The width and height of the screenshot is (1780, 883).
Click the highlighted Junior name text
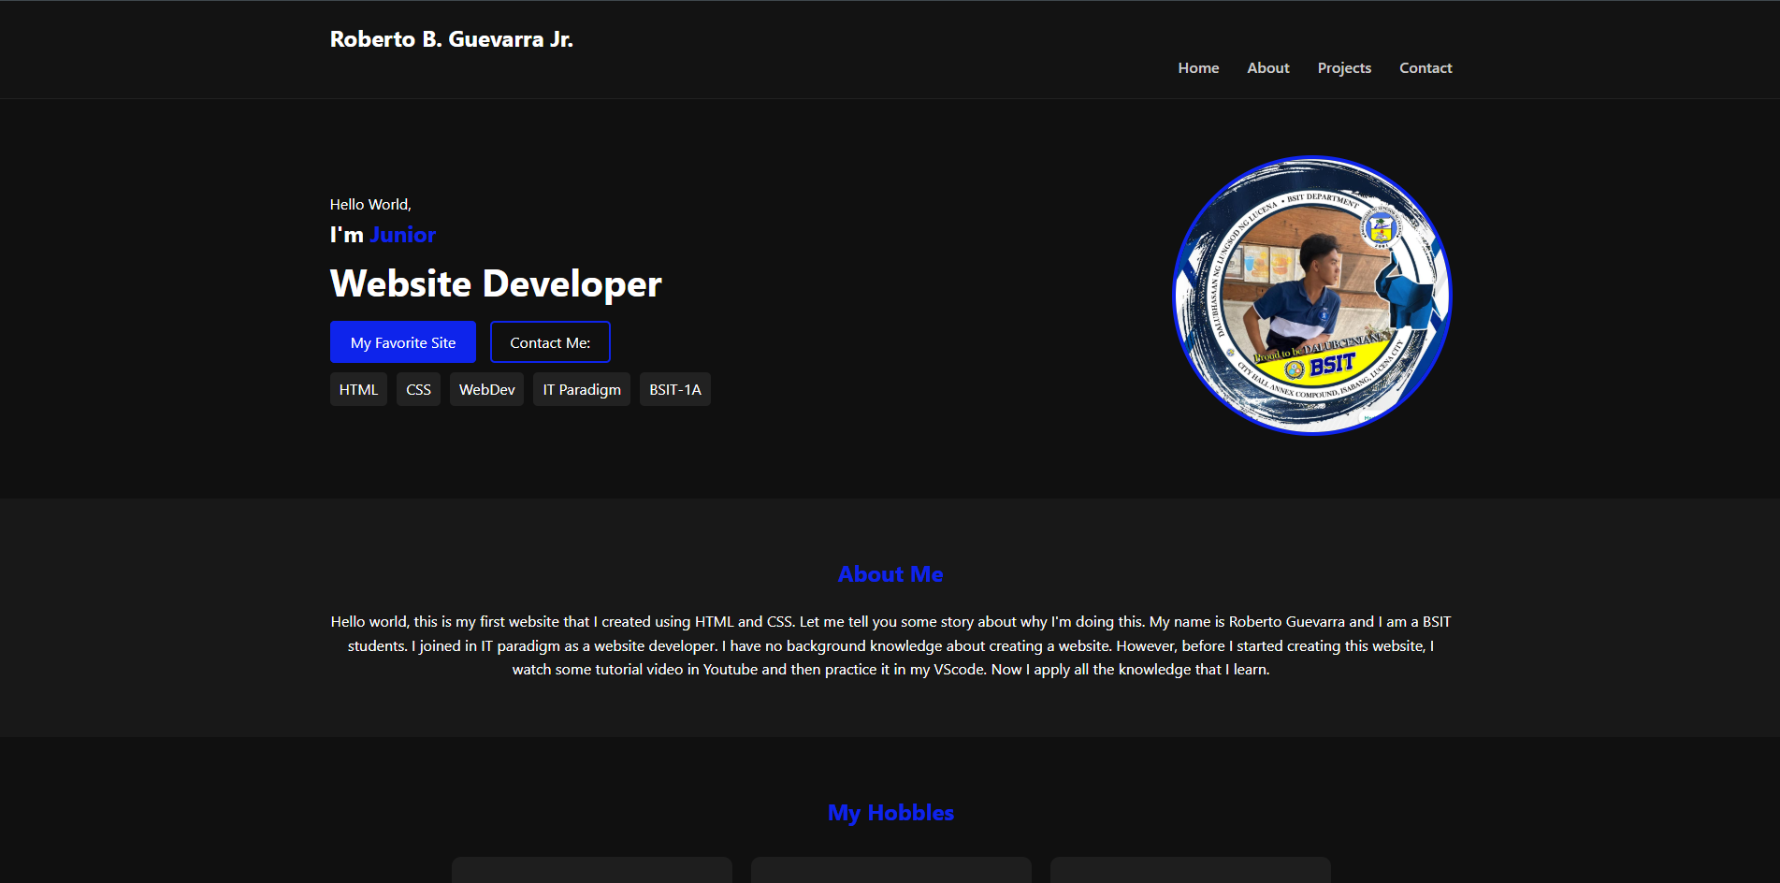(x=403, y=235)
